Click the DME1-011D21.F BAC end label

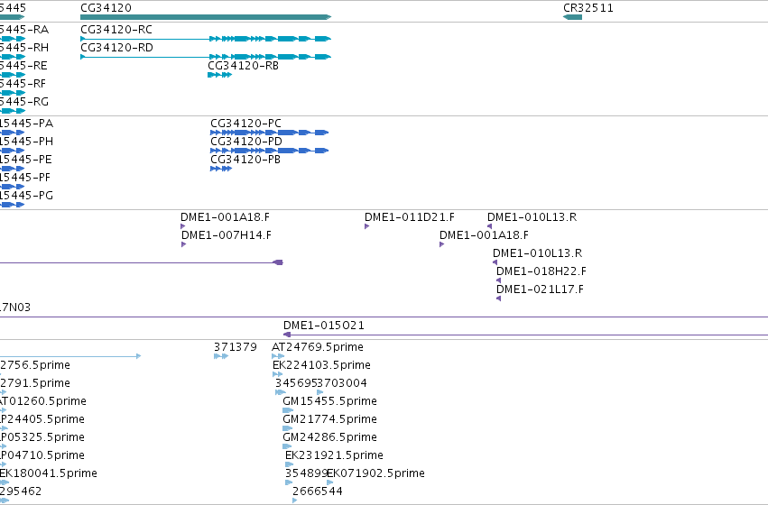coord(410,217)
